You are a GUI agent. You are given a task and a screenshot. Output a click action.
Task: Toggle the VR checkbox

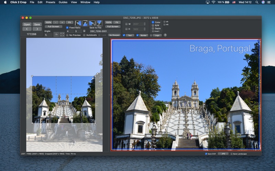pos(164,22)
